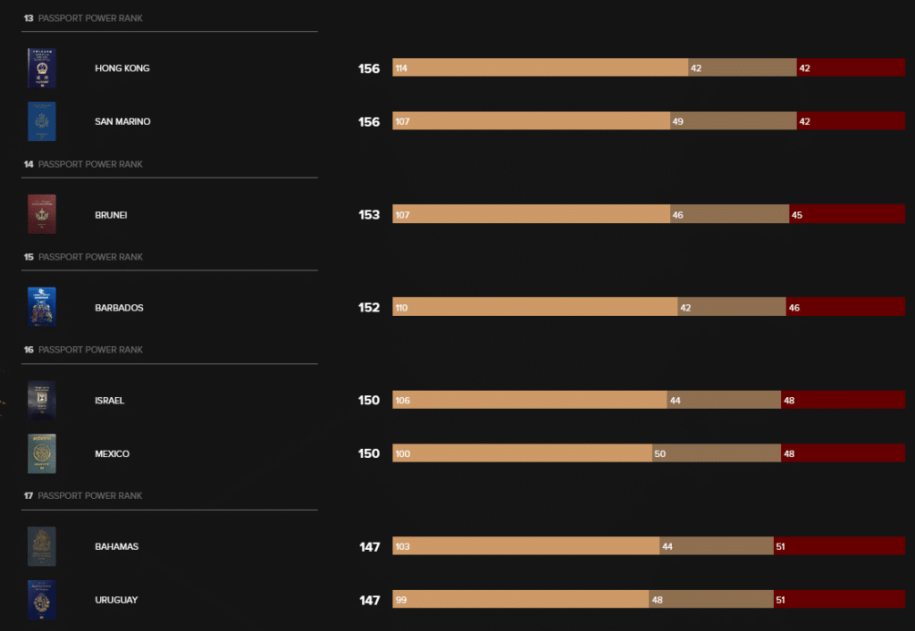This screenshot has height=631, width=915.
Task: Open the HONG KONG country link
Action: 122,68
